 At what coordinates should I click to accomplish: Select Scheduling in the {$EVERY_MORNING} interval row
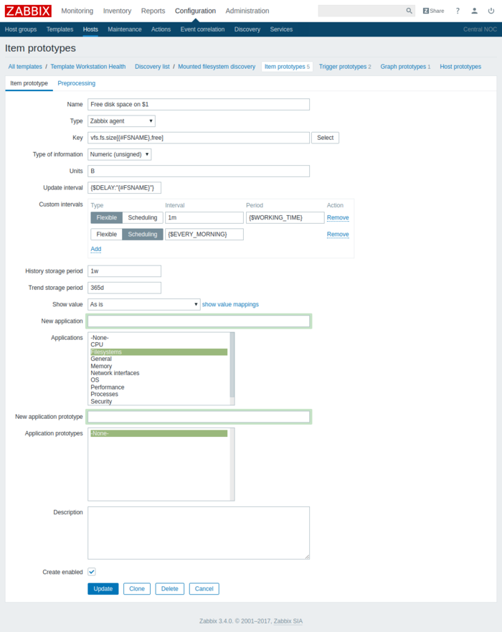(143, 234)
